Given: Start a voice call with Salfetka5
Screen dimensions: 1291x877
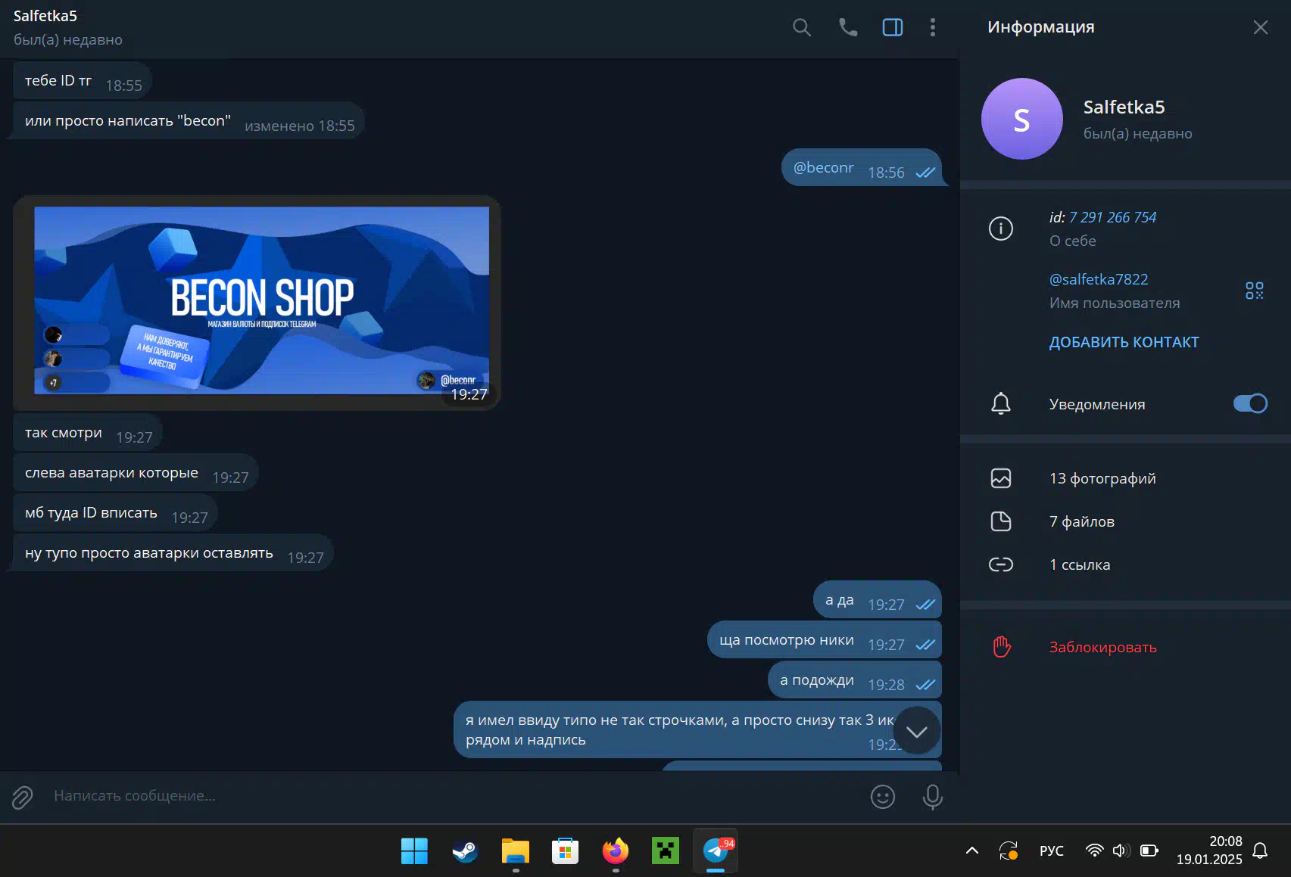Looking at the screenshot, I should pyautogui.click(x=848, y=28).
